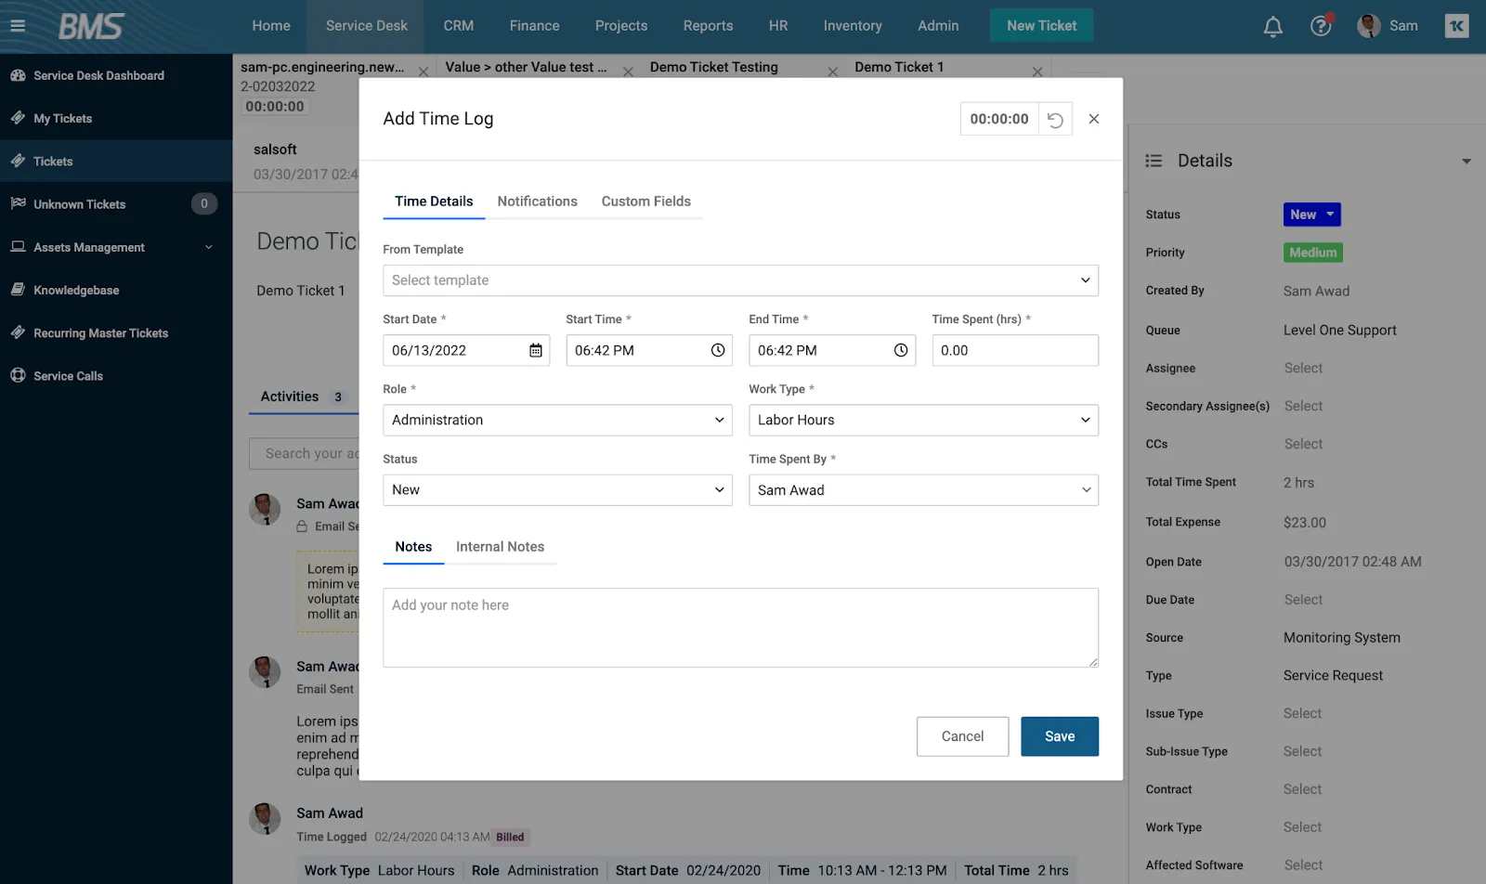
Task: Switch to the Internal Notes tab
Action: tap(500, 547)
